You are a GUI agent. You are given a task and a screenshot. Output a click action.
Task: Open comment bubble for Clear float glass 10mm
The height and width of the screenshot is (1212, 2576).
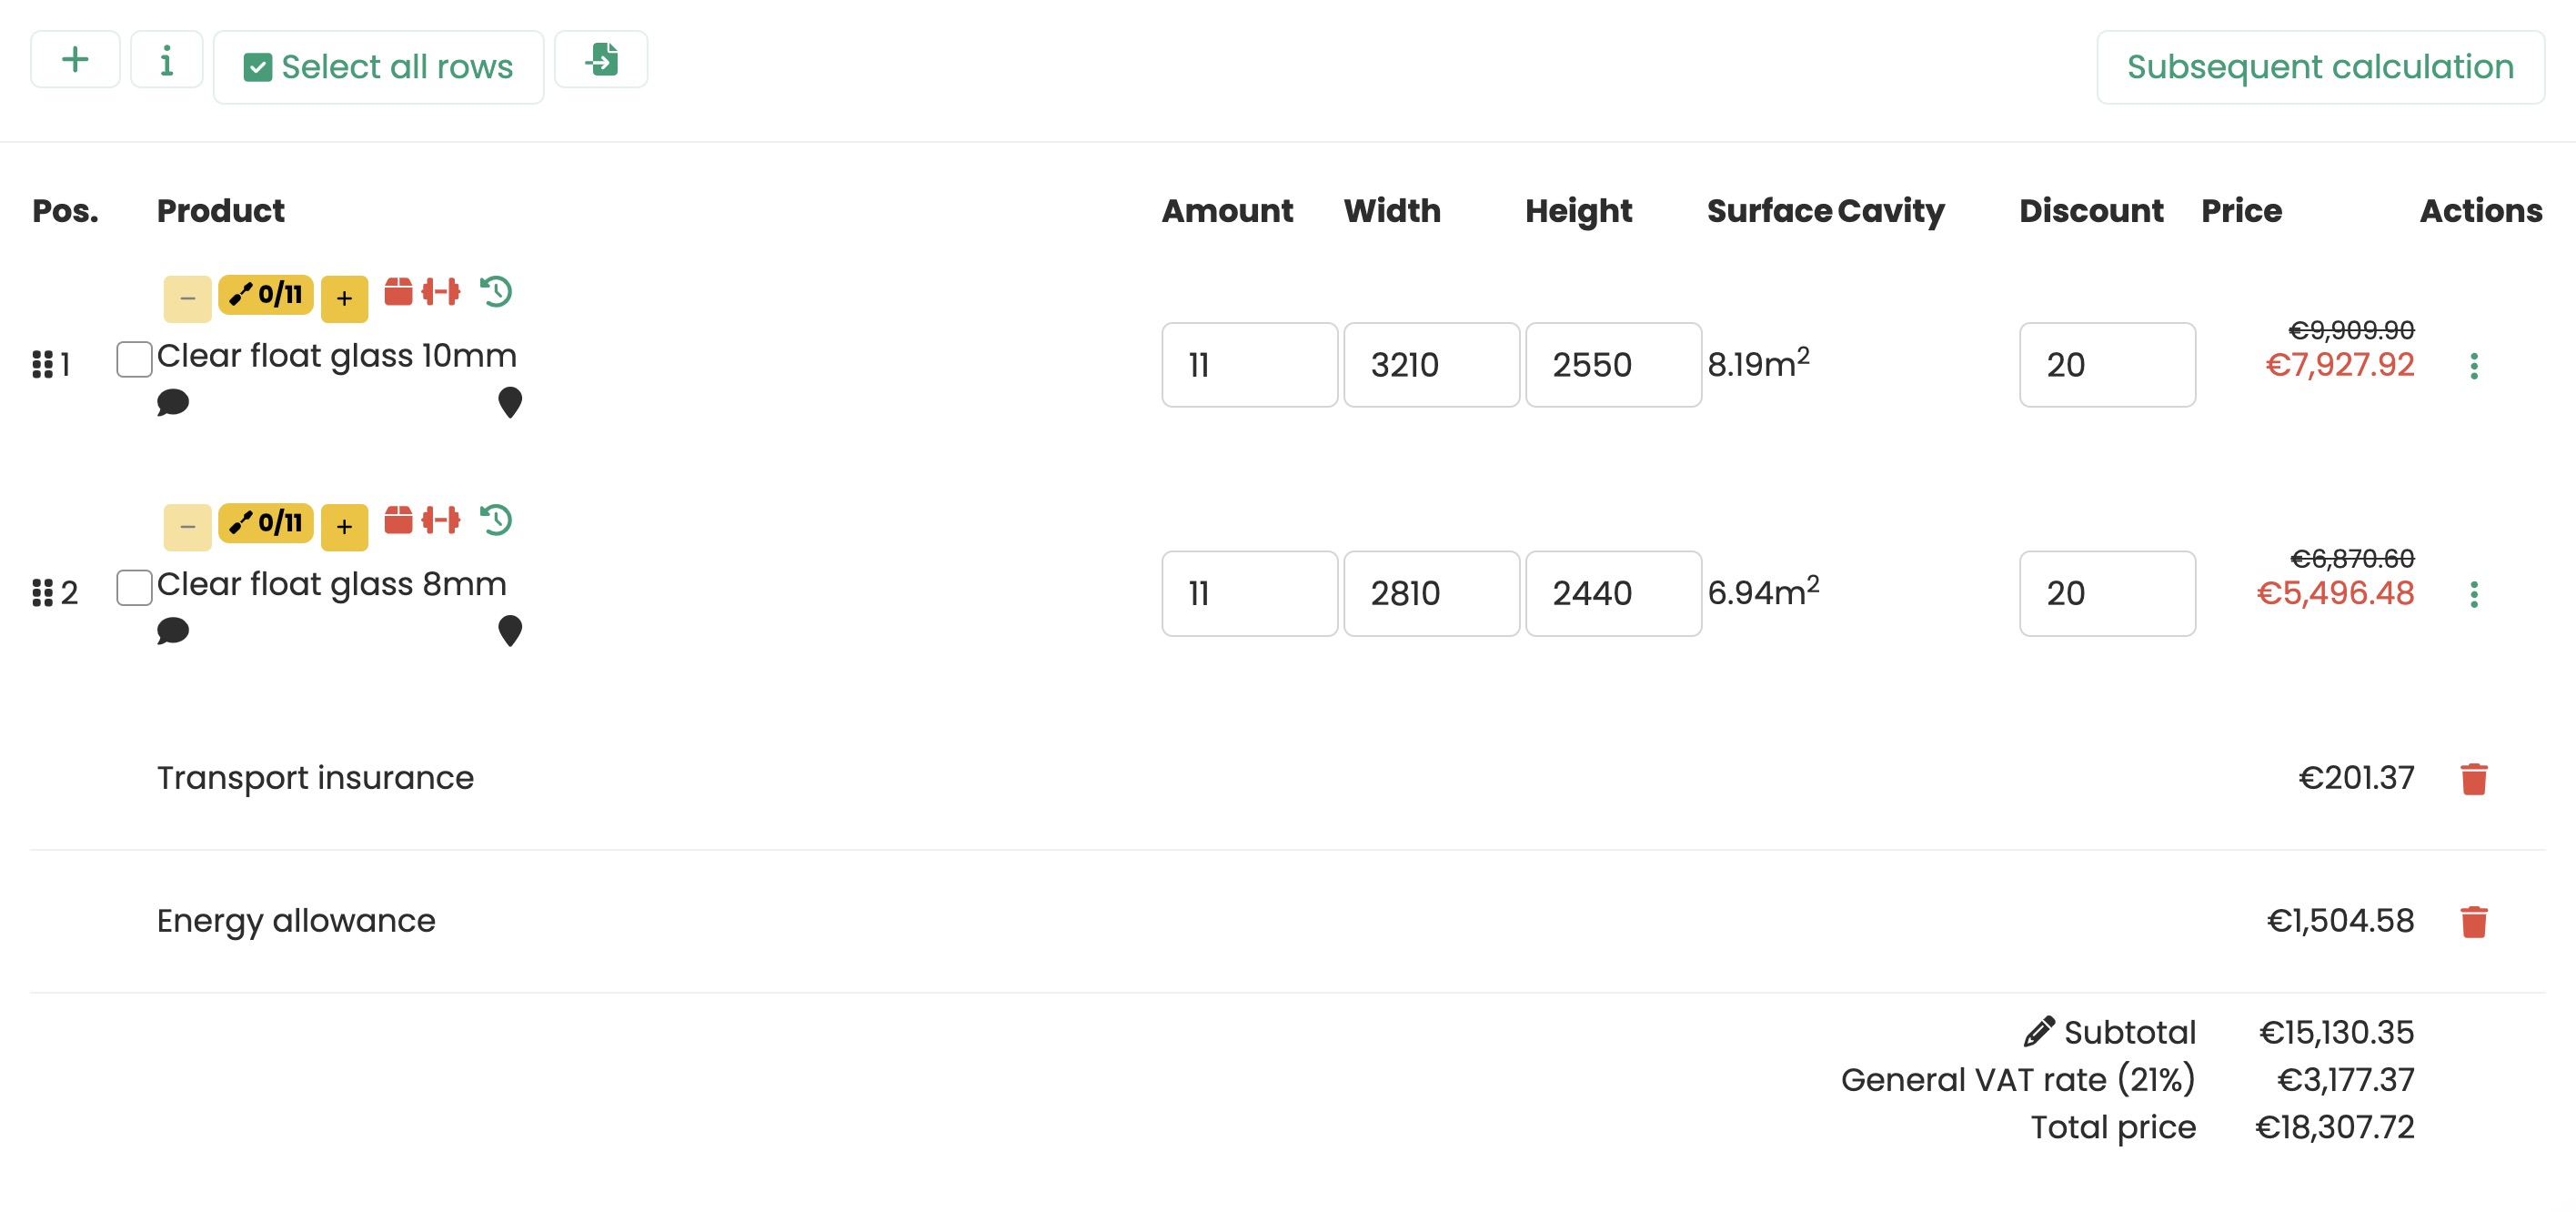pos(173,403)
